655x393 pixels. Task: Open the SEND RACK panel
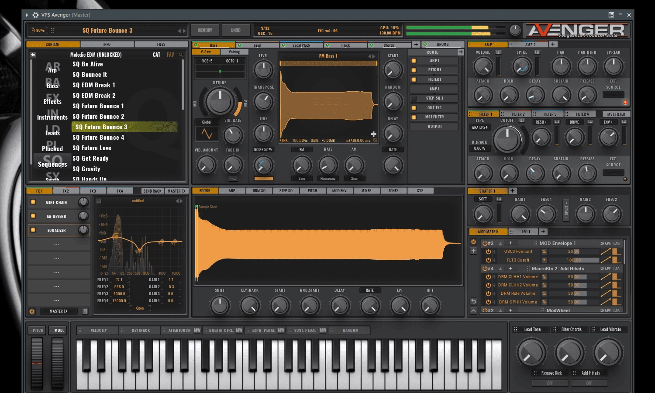(152, 191)
